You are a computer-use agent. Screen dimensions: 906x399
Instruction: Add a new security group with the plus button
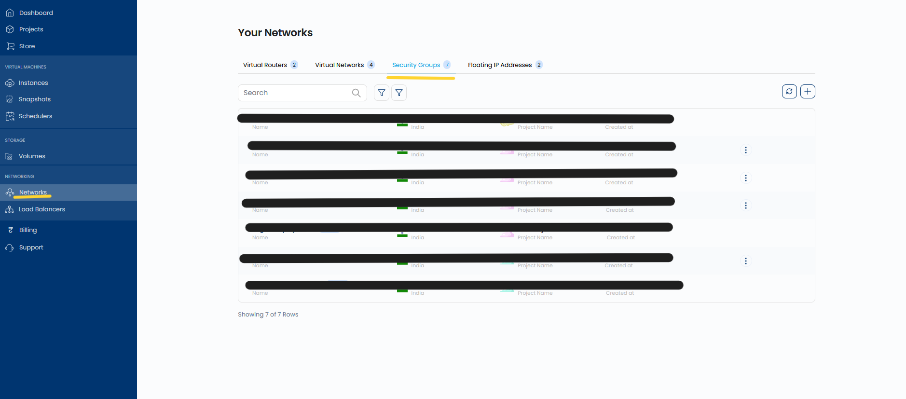pos(808,91)
